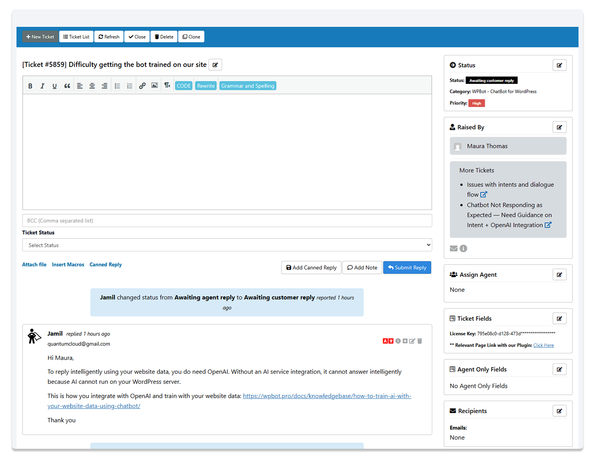Toggle underline formatting in the editor
Viewport: 595px width, 458px height.
(55, 85)
